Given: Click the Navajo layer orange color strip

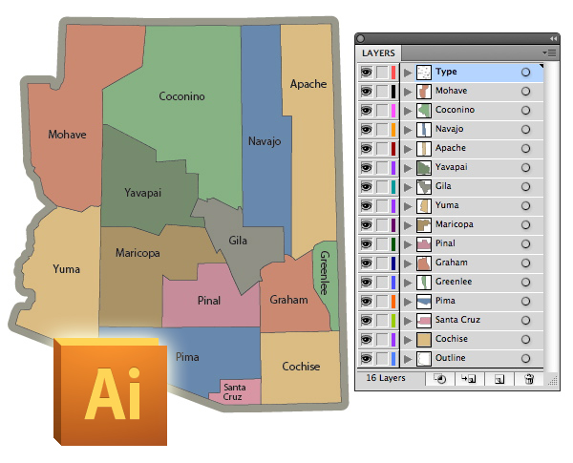Looking at the screenshot, I should click(x=393, y=130).
